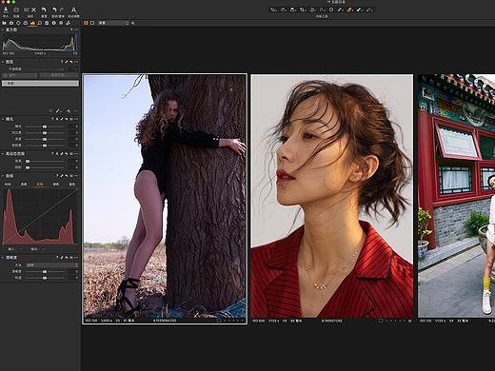Select the Green curve tab

(56, 184)
